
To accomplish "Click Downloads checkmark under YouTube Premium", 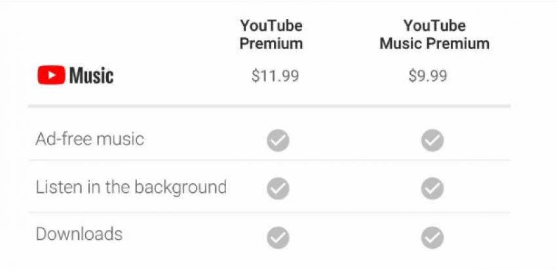I will [278, 237].
